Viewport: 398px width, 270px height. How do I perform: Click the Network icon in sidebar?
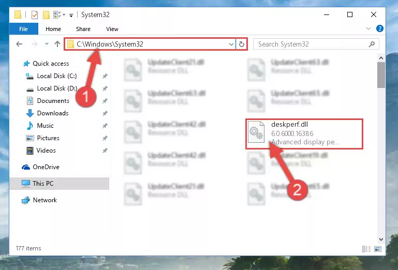tap(26, 200)
